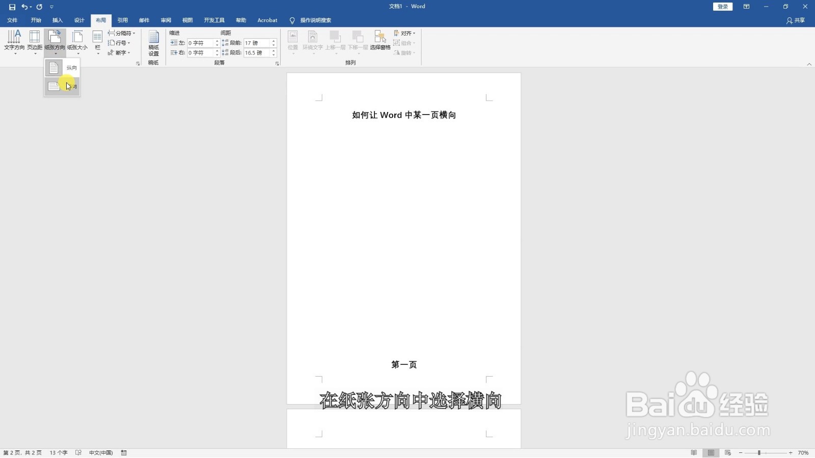815x458 pixels.
Task: Click the 70% zoom level
Action: tap(803, 452)
